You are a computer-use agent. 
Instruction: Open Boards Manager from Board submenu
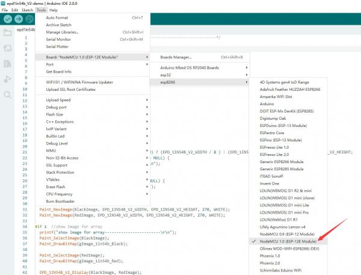(x=200, y=57)
